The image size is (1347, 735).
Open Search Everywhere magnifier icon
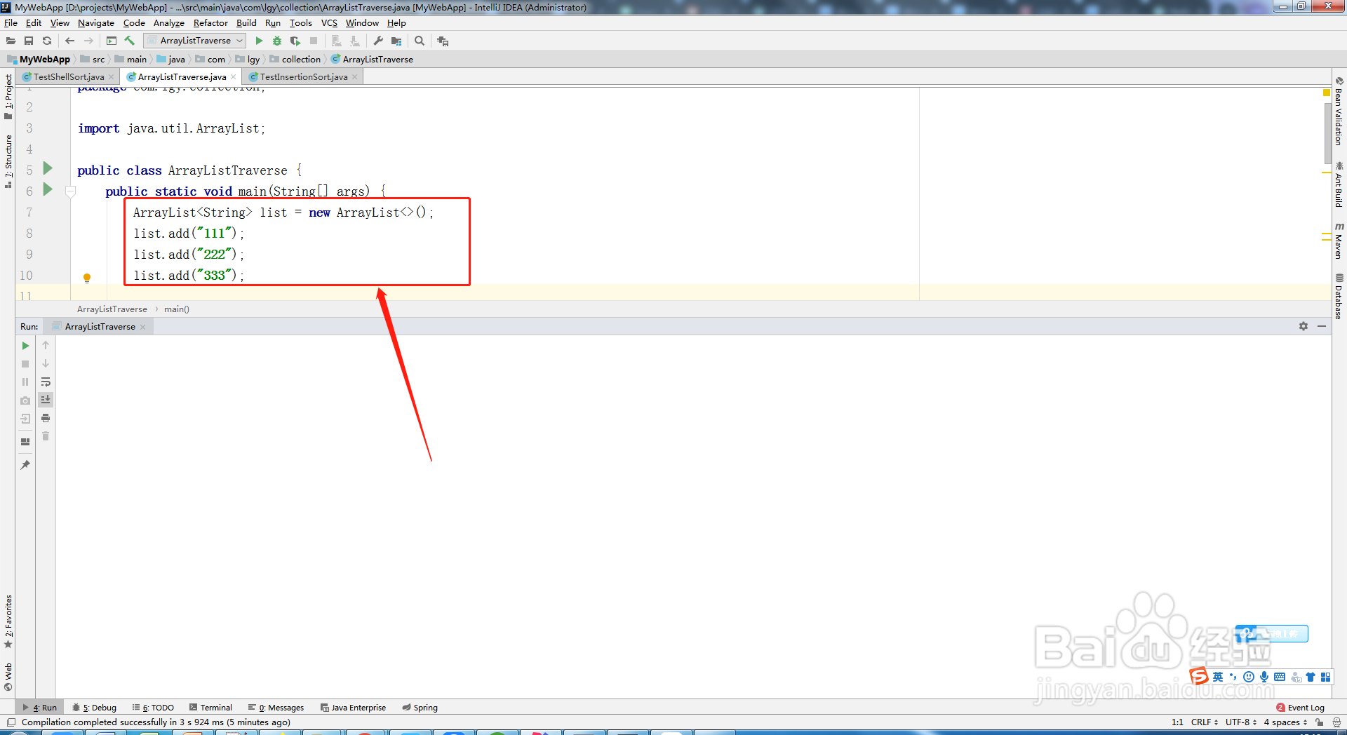[x=420, y=41]
